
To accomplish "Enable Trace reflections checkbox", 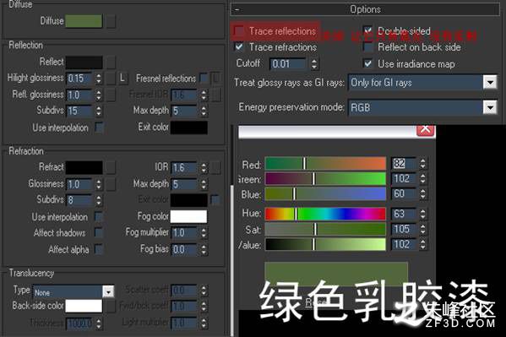I will coord(239,31).
